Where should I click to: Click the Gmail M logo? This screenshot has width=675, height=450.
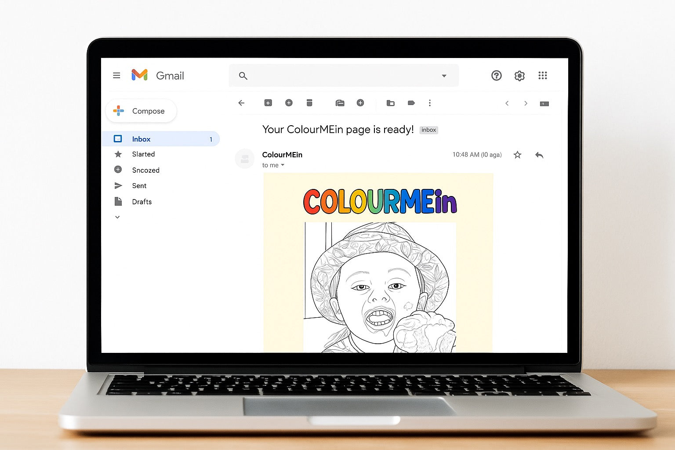[139, 75]
